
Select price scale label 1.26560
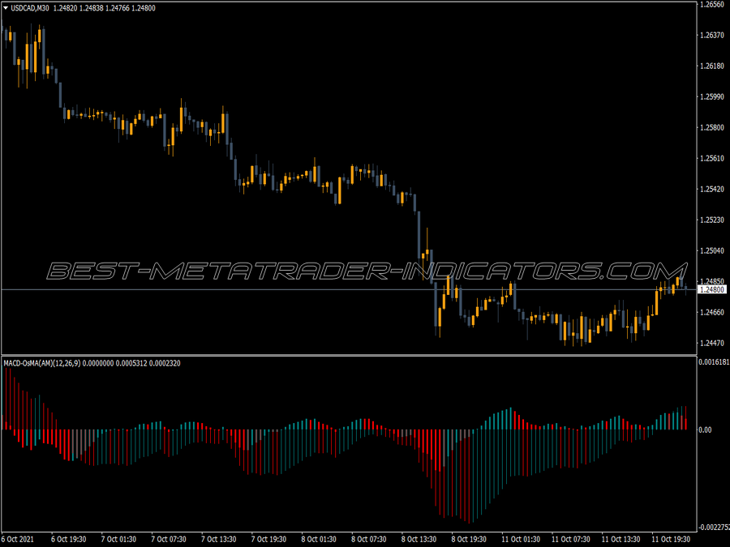712,5
